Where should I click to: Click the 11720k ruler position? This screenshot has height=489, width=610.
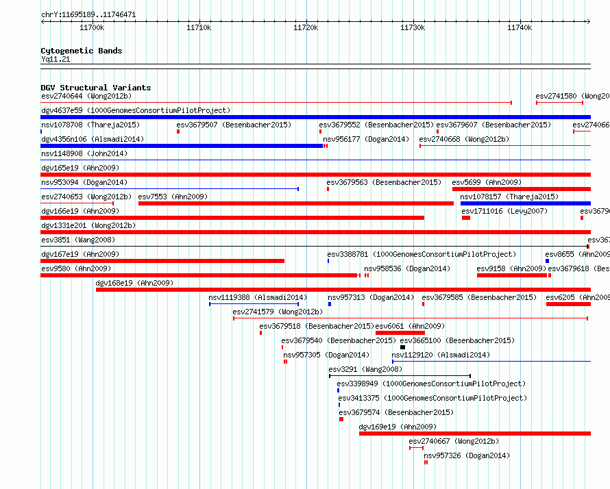(306, 27)
